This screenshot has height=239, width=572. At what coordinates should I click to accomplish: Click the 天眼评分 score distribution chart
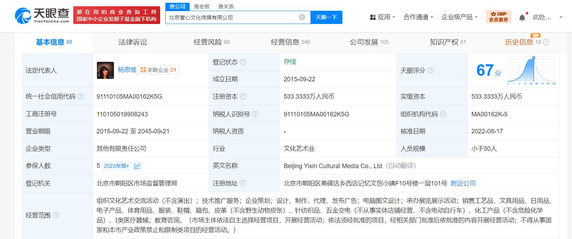tap(531, 71)
